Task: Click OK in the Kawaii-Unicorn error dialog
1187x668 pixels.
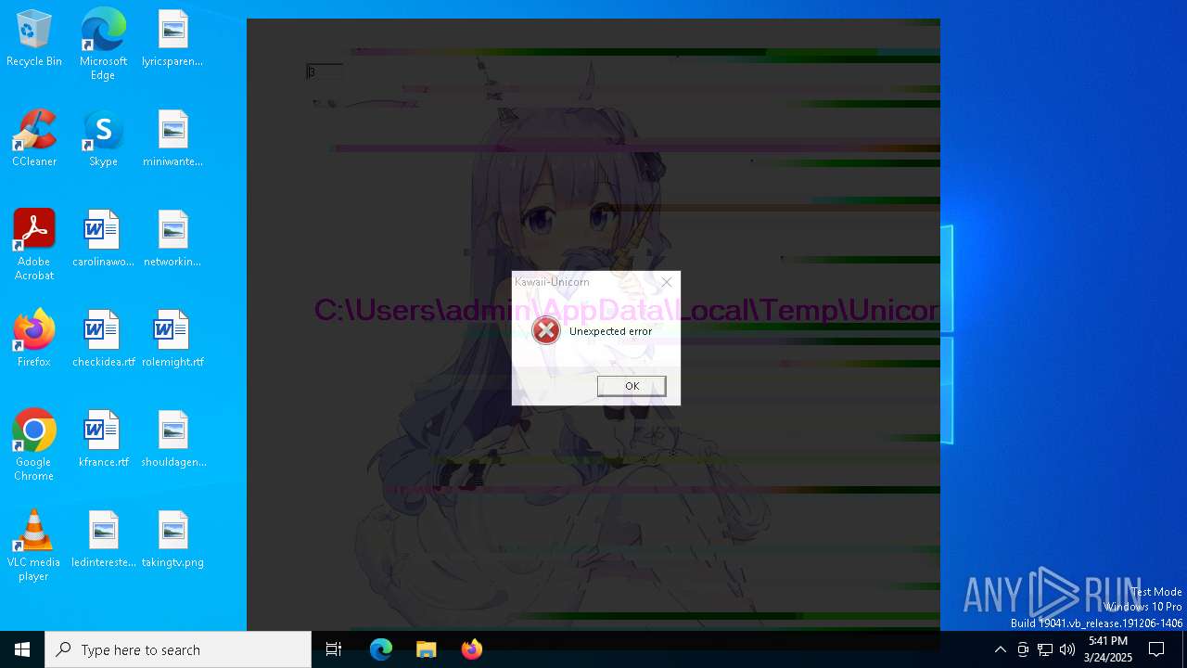Action: 632,386
